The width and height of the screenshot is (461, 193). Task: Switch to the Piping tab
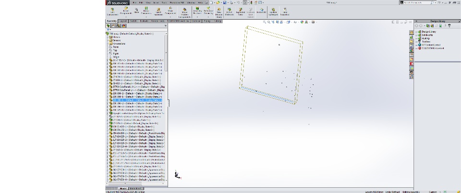pyautogui.click(x=207, y=21)
